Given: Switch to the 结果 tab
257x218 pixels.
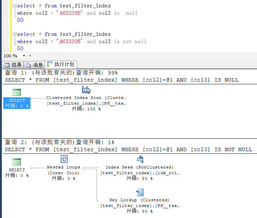Looking at the screenshot, I should (x=13, y=65).
